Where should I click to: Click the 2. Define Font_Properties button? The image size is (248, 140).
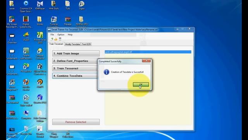click(75, 61)
